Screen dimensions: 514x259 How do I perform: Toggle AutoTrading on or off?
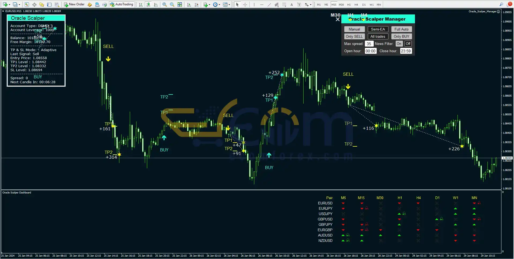tap(122, 5)
